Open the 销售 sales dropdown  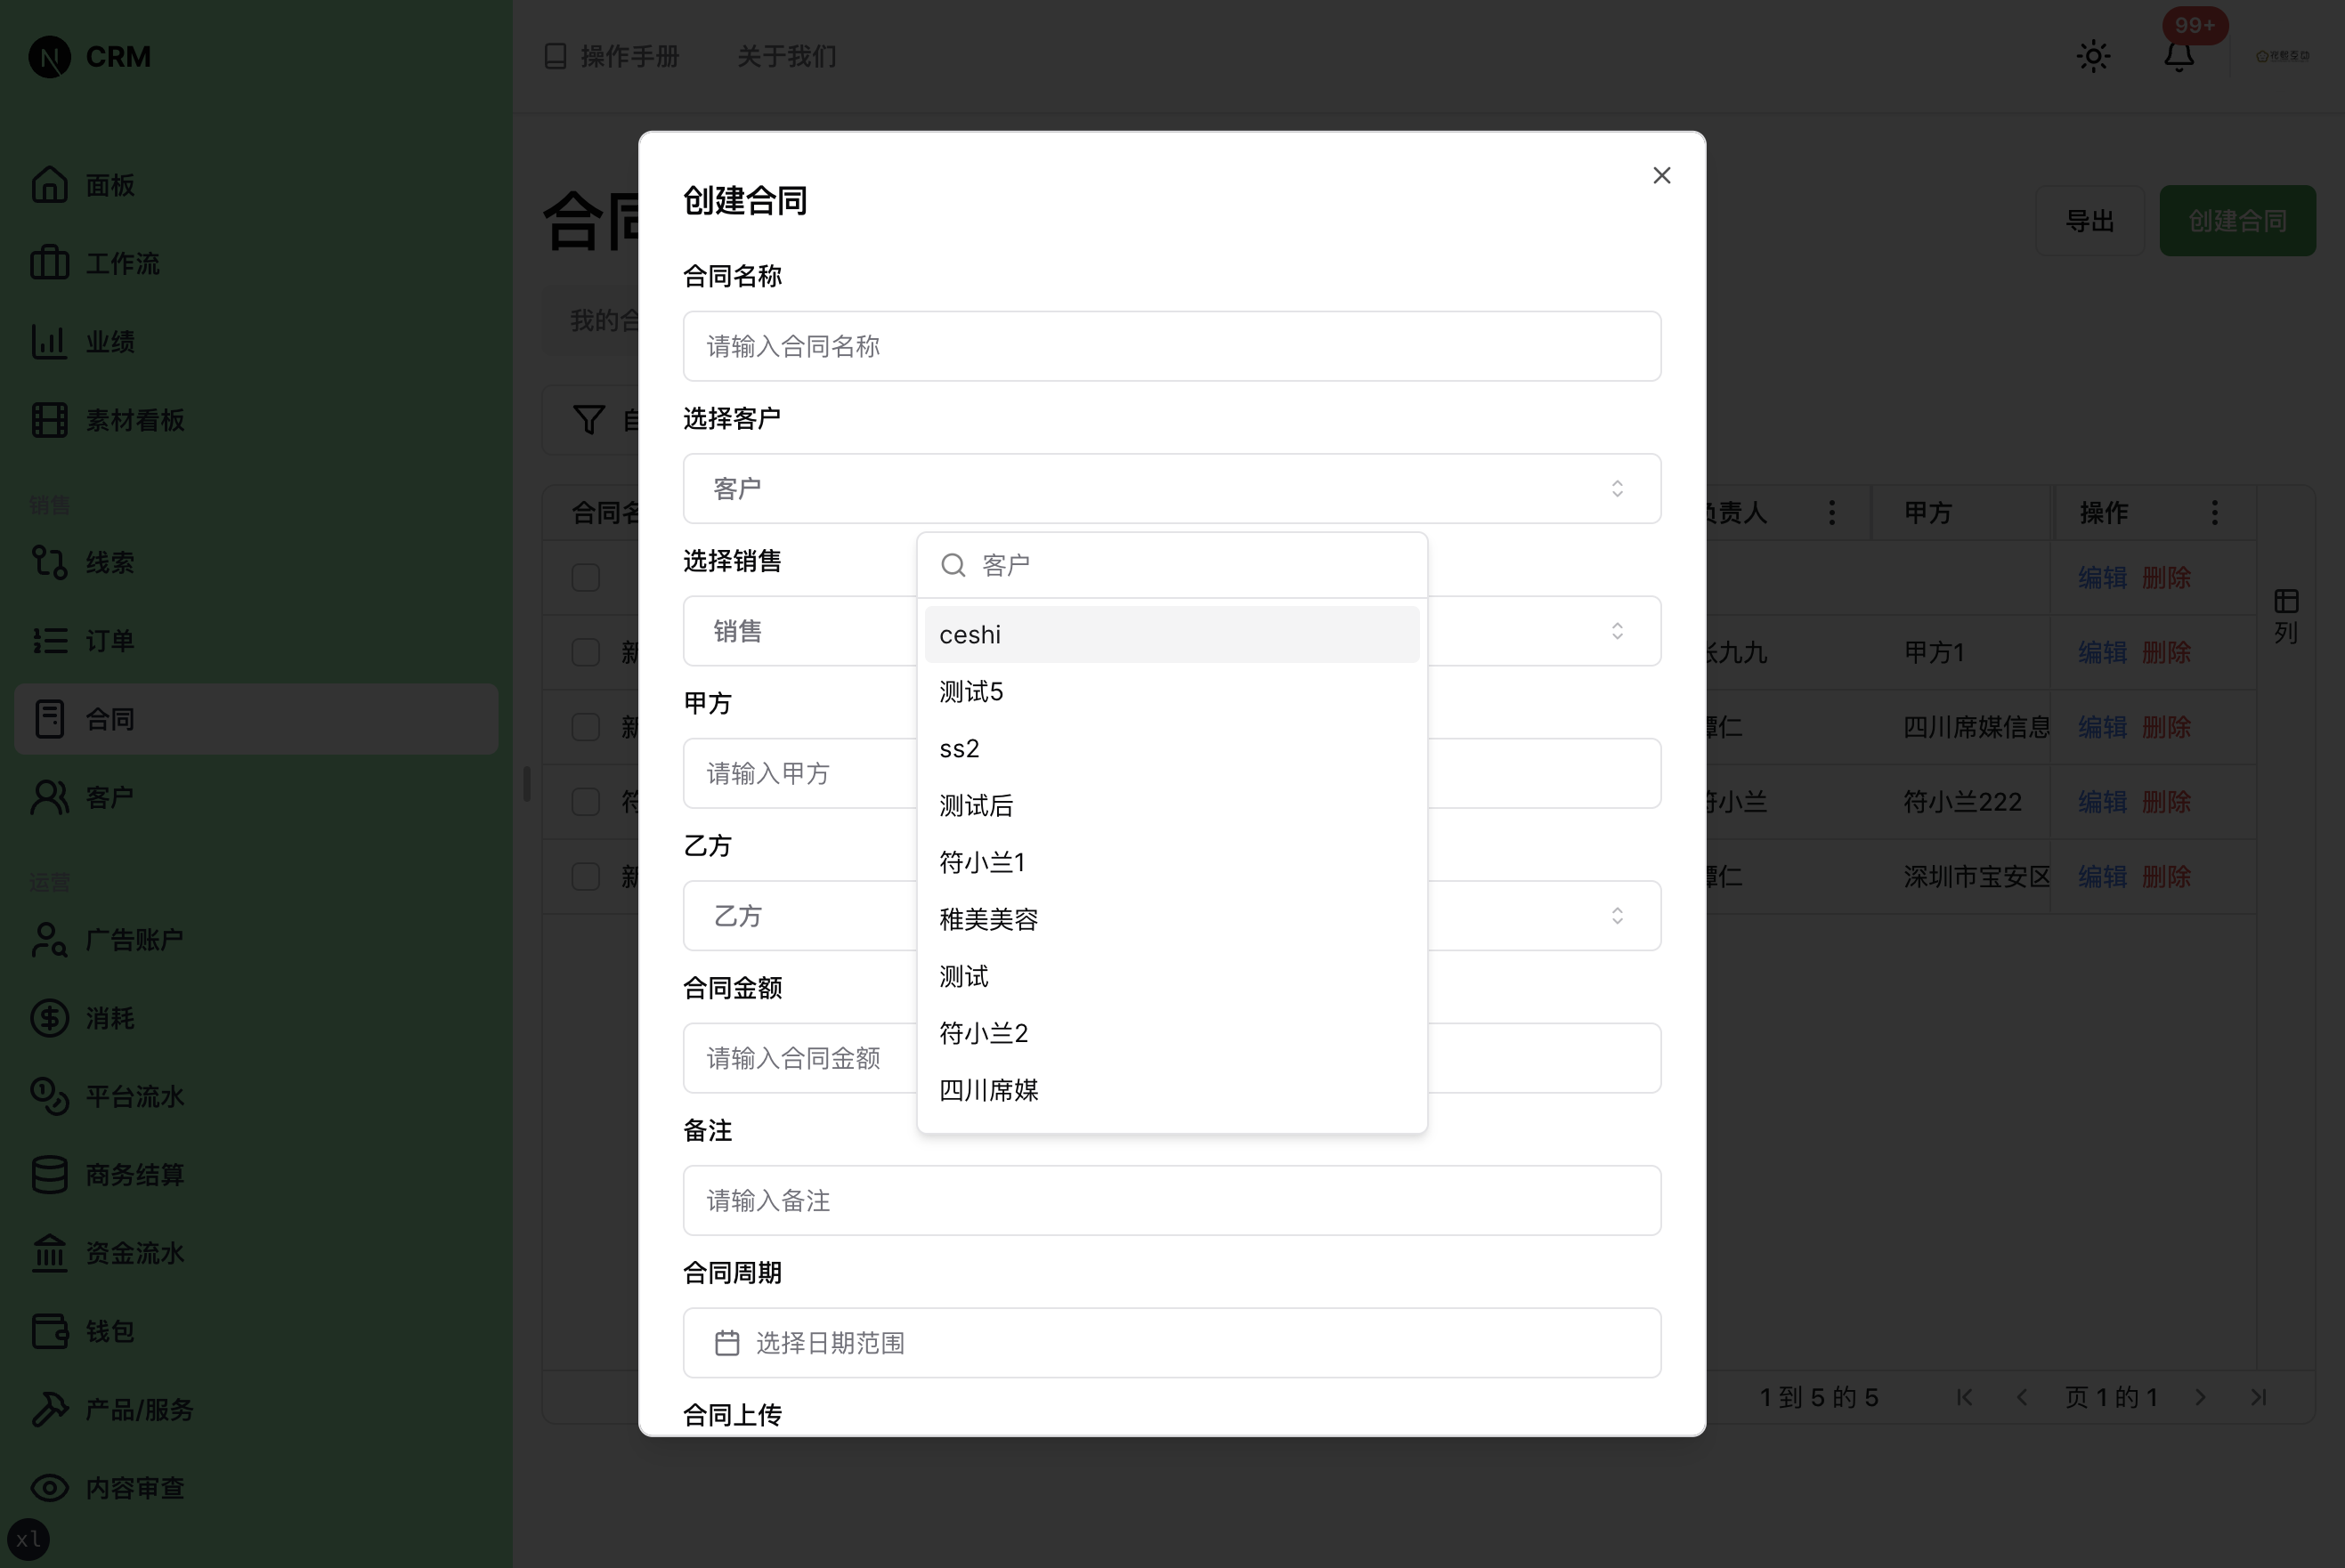pos(1171,631)
